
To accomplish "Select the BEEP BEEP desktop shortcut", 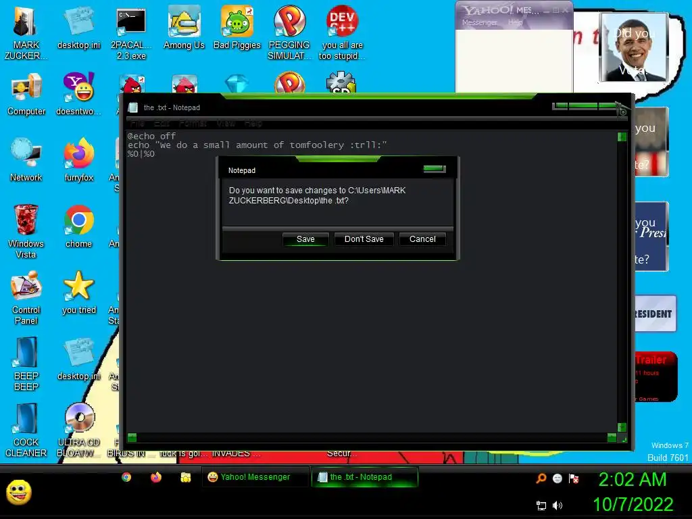I will pos(26,364).
